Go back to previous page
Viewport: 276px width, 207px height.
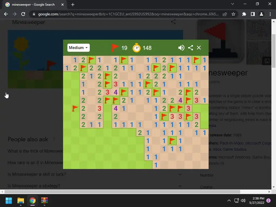[x=6, y=14]
